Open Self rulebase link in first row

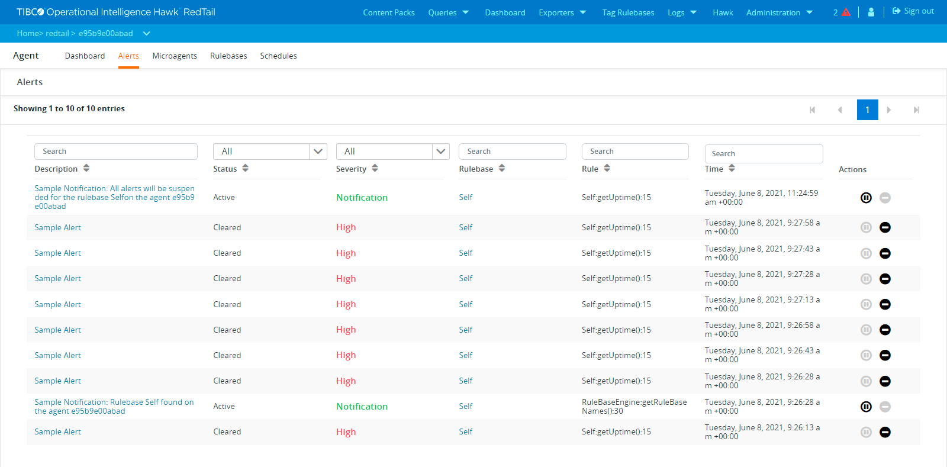tap(466, 198)
